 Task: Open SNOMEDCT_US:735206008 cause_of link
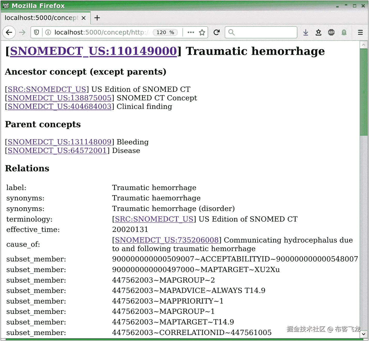pos(167,240)
